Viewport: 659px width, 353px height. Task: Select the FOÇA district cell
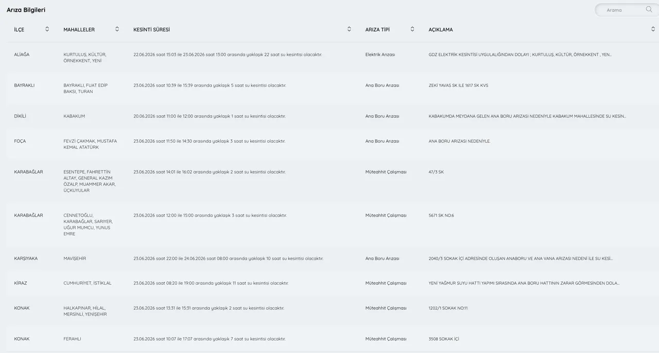click(x=20, y=141)
